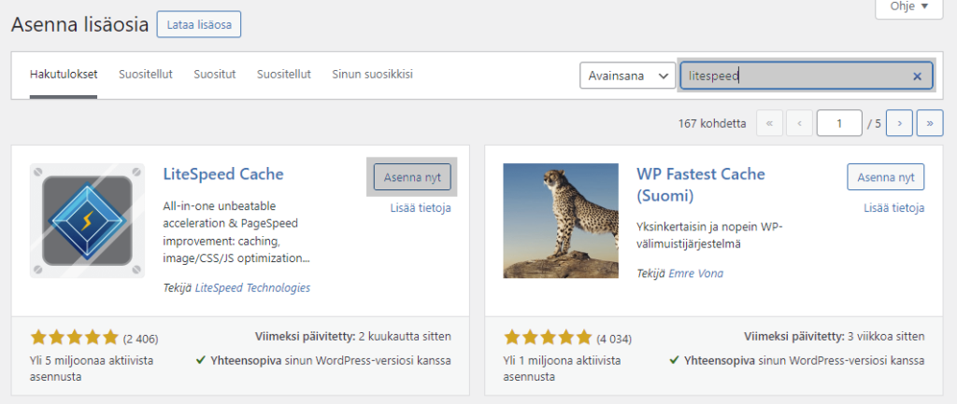The height and width of the screenshot is (404, 957).
Task: Open Lisää tietoja for WP Fastest Cache
Action: pos(894,208)
